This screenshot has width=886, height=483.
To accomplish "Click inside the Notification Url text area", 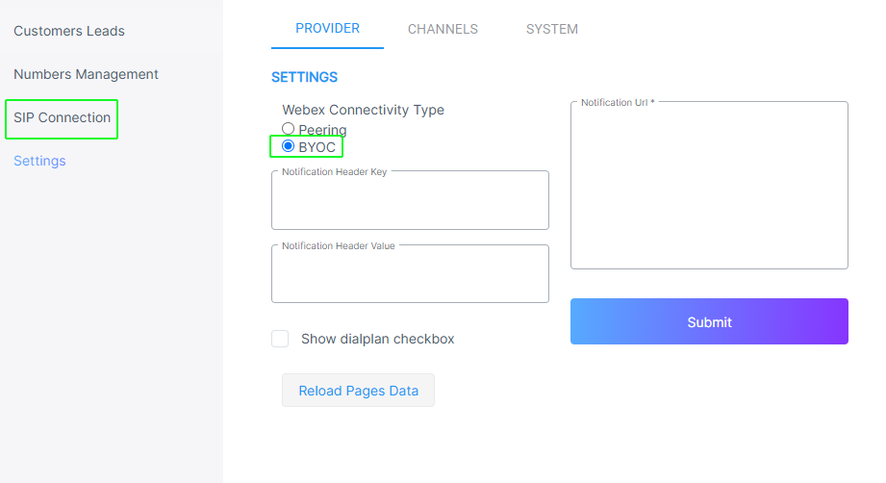I will click(x=709, y=186).
